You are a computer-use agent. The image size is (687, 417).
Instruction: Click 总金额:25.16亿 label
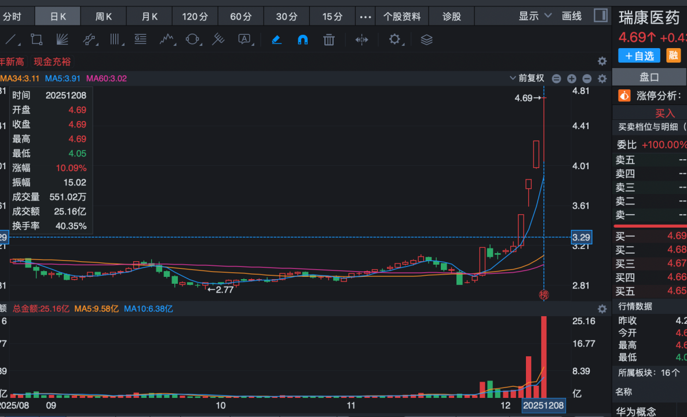[x=41, y=309]
